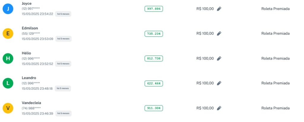304x122 pixels.
Task: Open Hélio's green H avatar
Action: coord(8,59)
